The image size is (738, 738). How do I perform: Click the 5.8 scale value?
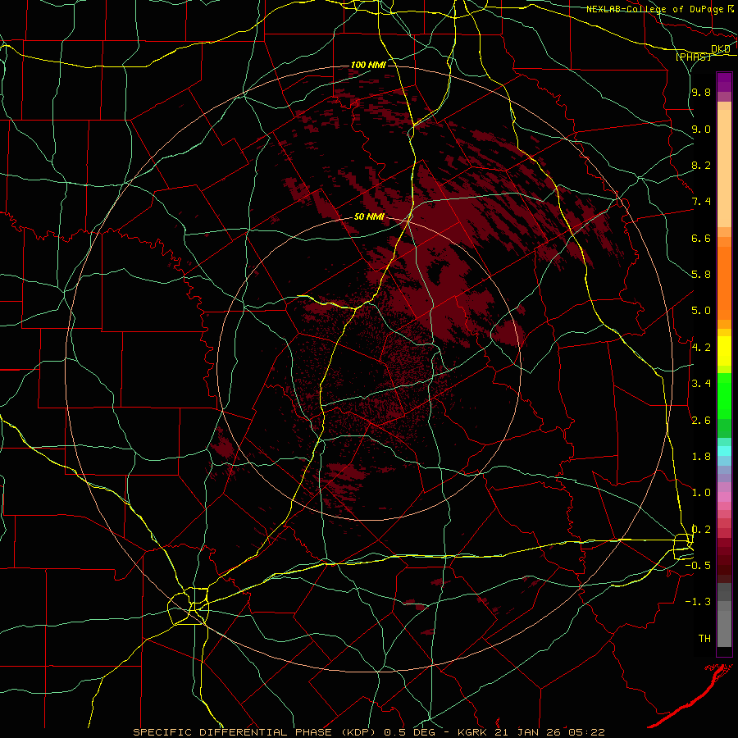click(701, 275)
